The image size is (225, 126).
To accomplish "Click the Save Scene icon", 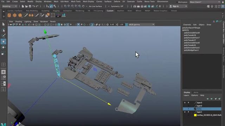I will click(30, 6).
